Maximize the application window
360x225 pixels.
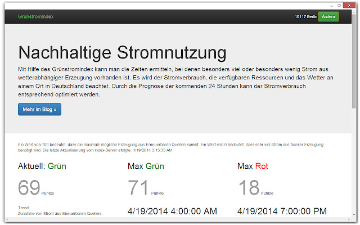[x=339, y=6]
